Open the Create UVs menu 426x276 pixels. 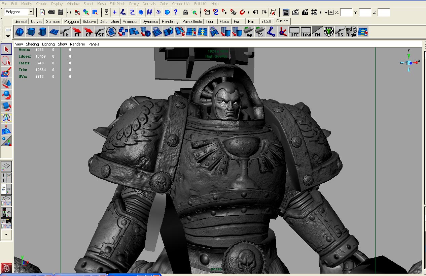click(181, 4)
